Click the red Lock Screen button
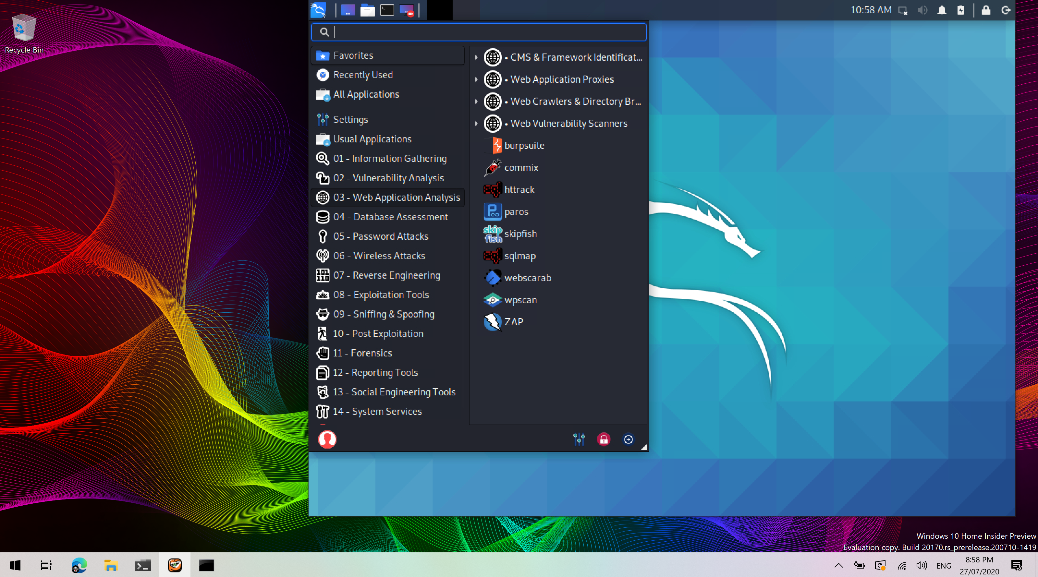This screenshot has width=1038, height=577. 604,439
